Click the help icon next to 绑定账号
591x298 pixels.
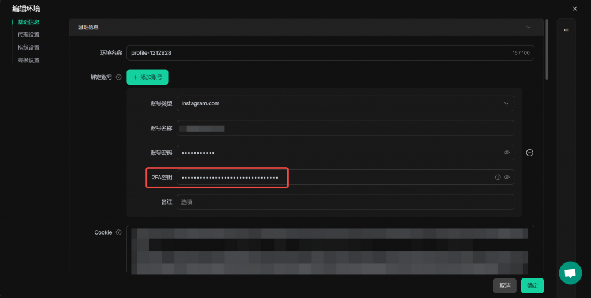click(119, 77)
